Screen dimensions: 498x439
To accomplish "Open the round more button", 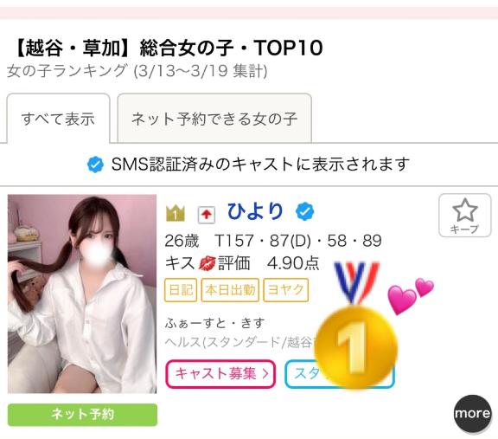I will click(x=472, y=414).
